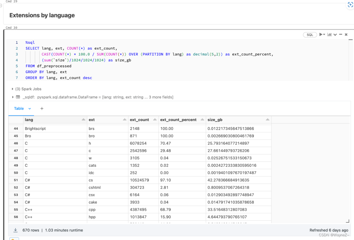Select size_gb value 42.278366684913635
The height and width of the screenshot is (240, 354).
(239, 180)
